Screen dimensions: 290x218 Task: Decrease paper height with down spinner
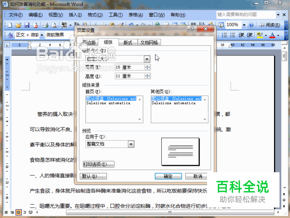(x=148, y=77)
